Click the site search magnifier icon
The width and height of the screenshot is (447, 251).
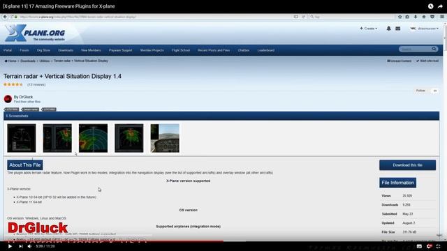(x=434, y=49)
